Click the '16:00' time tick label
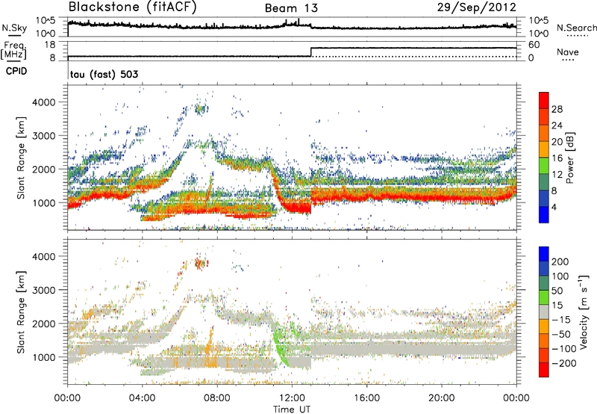597x414 pixels. (366, 398)
